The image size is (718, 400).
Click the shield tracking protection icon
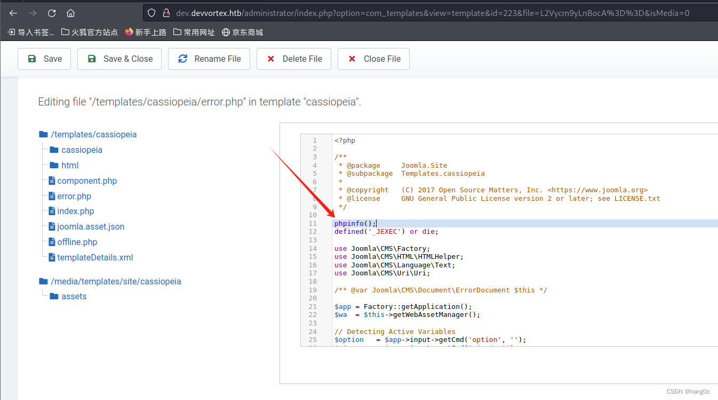(151, 13)
